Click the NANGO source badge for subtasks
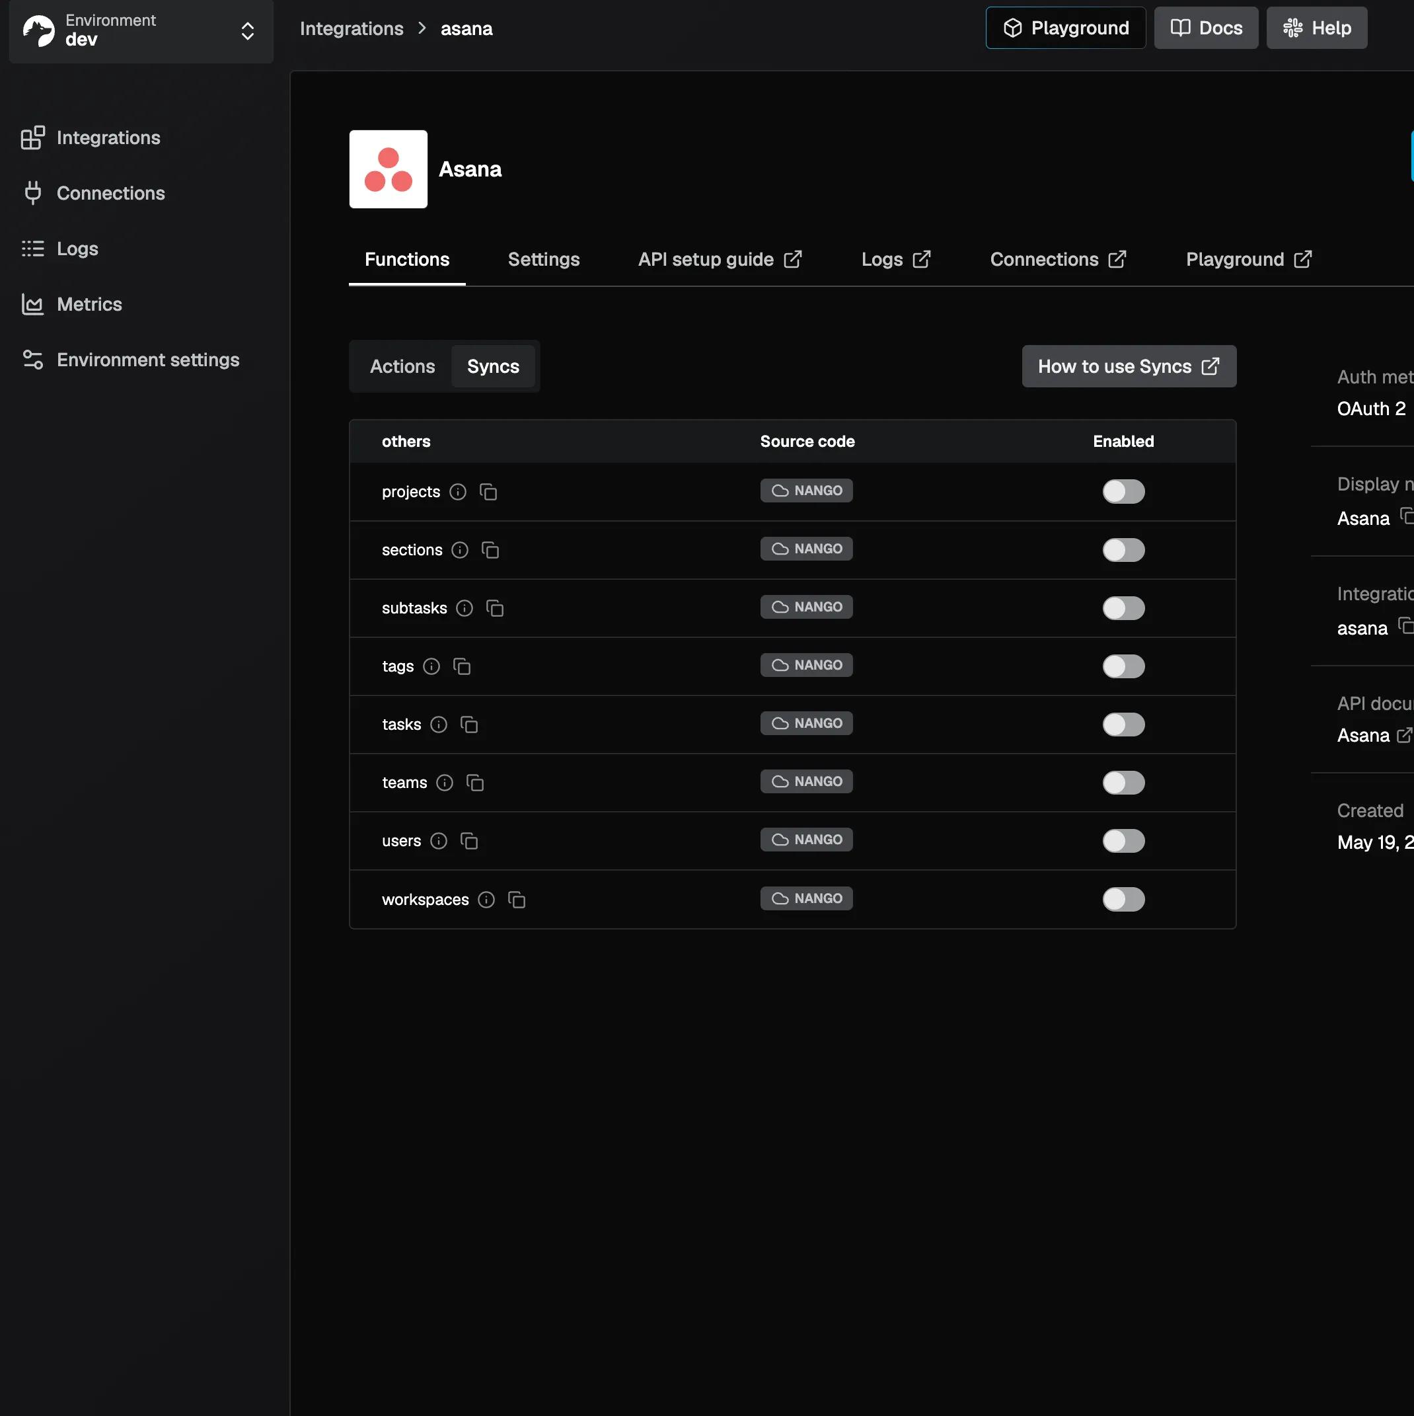The image size is (1414, 1416). click(807, 607)
